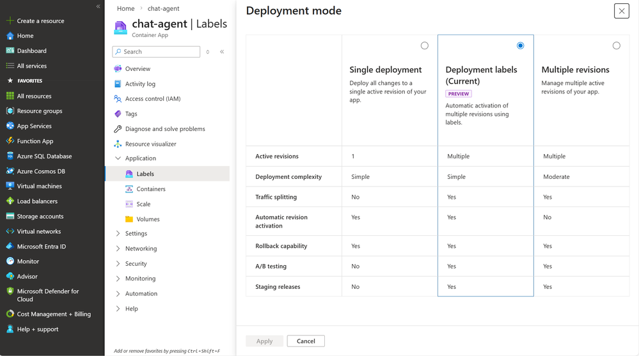
Task: Click the Home breadcrumb link
Action: (126, 8)
